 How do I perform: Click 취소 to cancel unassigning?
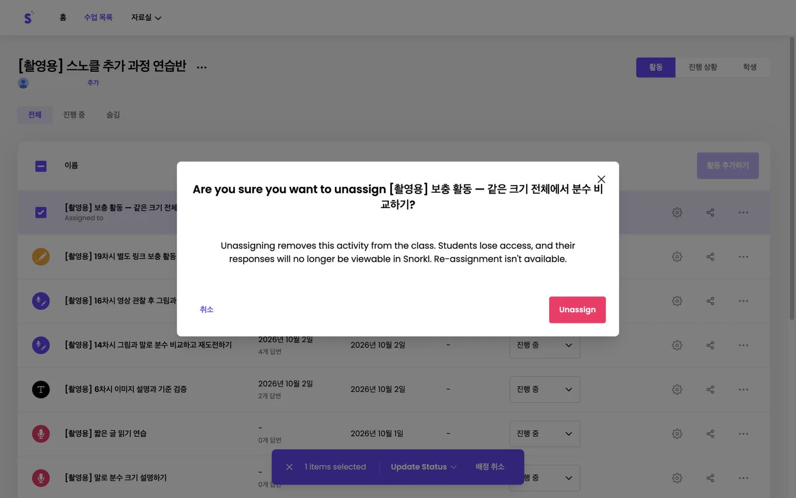click(x=206, y=310)
